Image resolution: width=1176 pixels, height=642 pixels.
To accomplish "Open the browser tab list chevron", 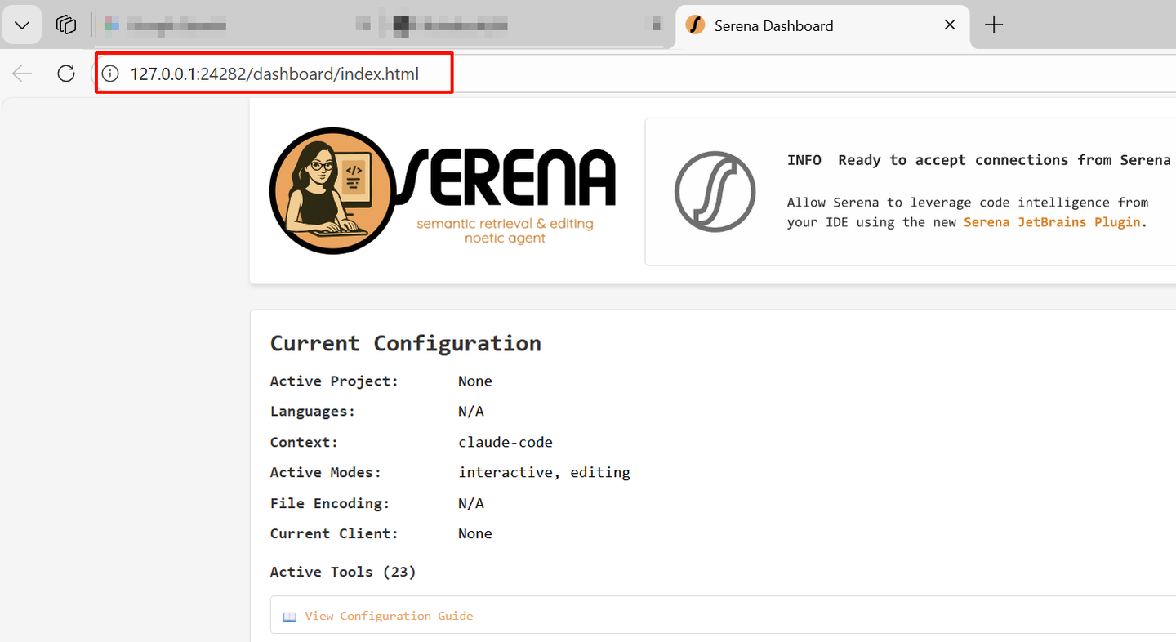I will (21, 24).
